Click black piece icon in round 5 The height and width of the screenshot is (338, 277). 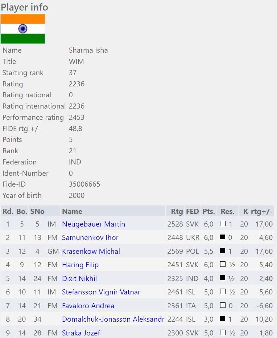[x=223, y=278]
